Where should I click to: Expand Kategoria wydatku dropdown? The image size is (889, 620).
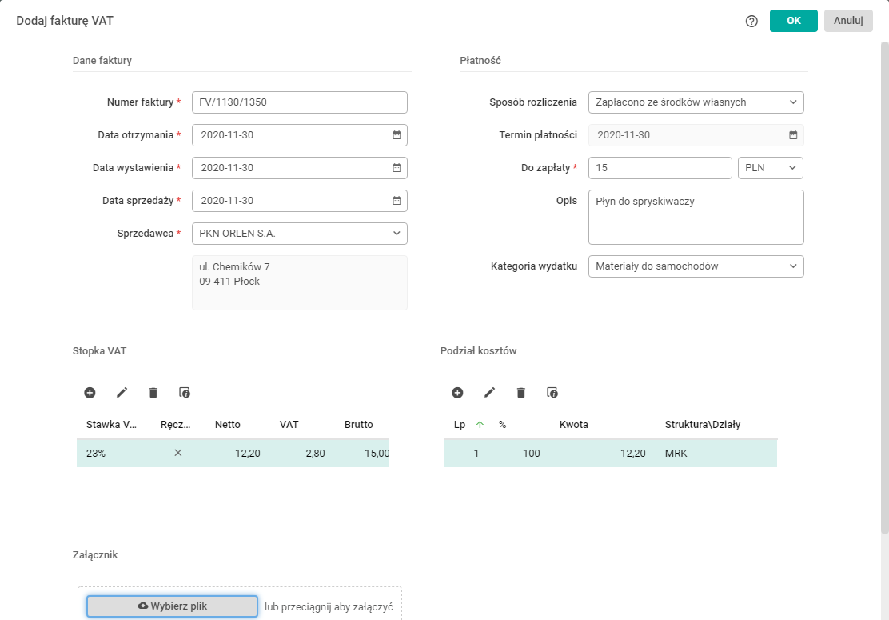[792, 266]
